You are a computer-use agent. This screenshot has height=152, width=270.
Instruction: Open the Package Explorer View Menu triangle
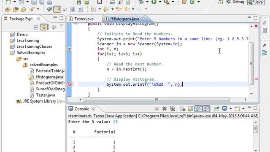(62, 26)
